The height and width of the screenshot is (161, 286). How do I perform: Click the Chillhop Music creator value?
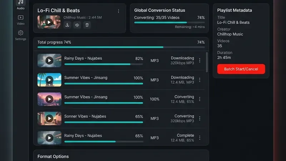(x=230, y=34)
